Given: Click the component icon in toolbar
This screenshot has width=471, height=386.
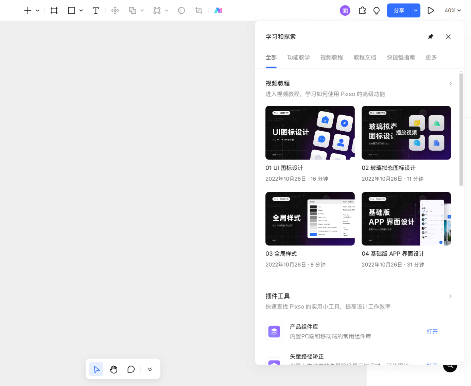Looking at the screenshot, I should 115,11.
